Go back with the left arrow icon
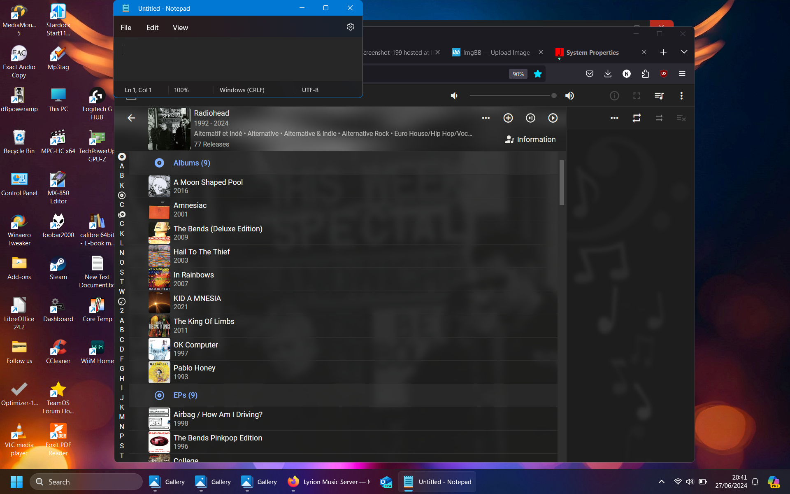Viewport: 790px width, 494px height. point(131,118)
